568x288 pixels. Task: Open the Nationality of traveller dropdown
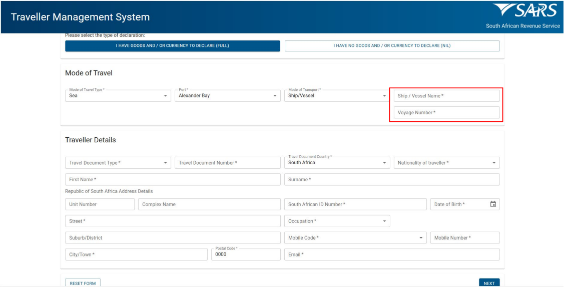[446, 163]
